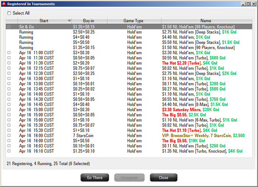Tick the Select All checkbox
The height and width of the screenshot is (187, 258).
9,13
